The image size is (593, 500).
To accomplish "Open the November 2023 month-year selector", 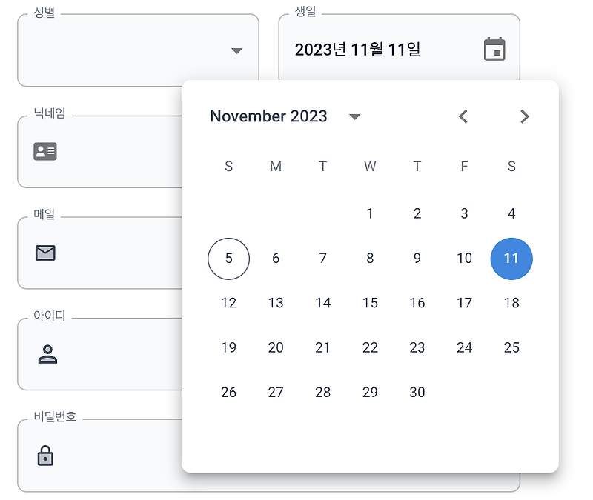I will point(285,116).
